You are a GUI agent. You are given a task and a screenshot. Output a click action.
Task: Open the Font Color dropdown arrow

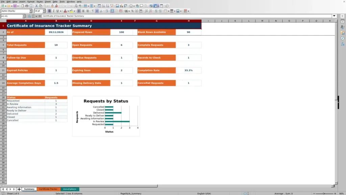(x=68, y=11)
